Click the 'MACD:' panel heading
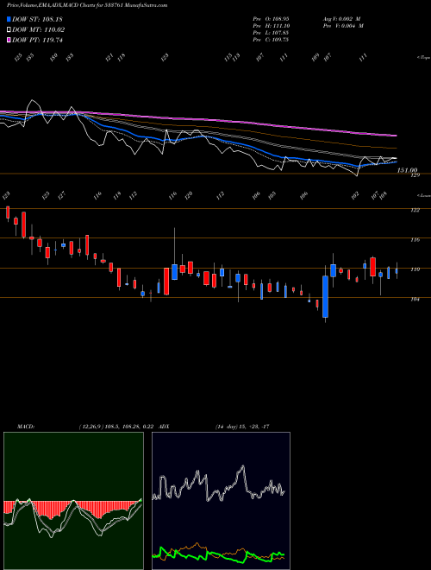This screenshot has width=431, height=570. point(26,427)
